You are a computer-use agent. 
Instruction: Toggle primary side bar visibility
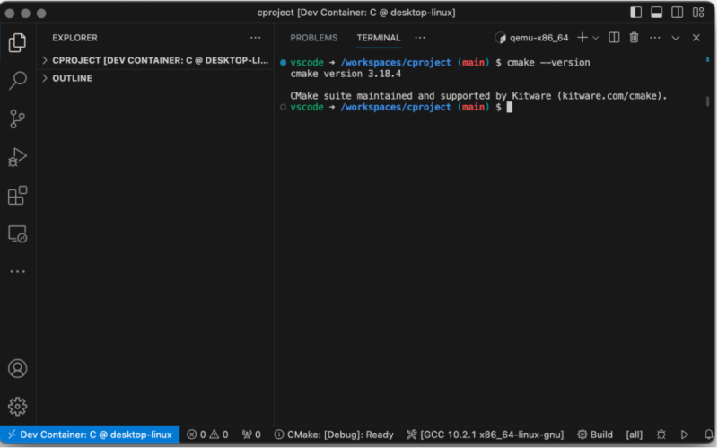[636, 13]
